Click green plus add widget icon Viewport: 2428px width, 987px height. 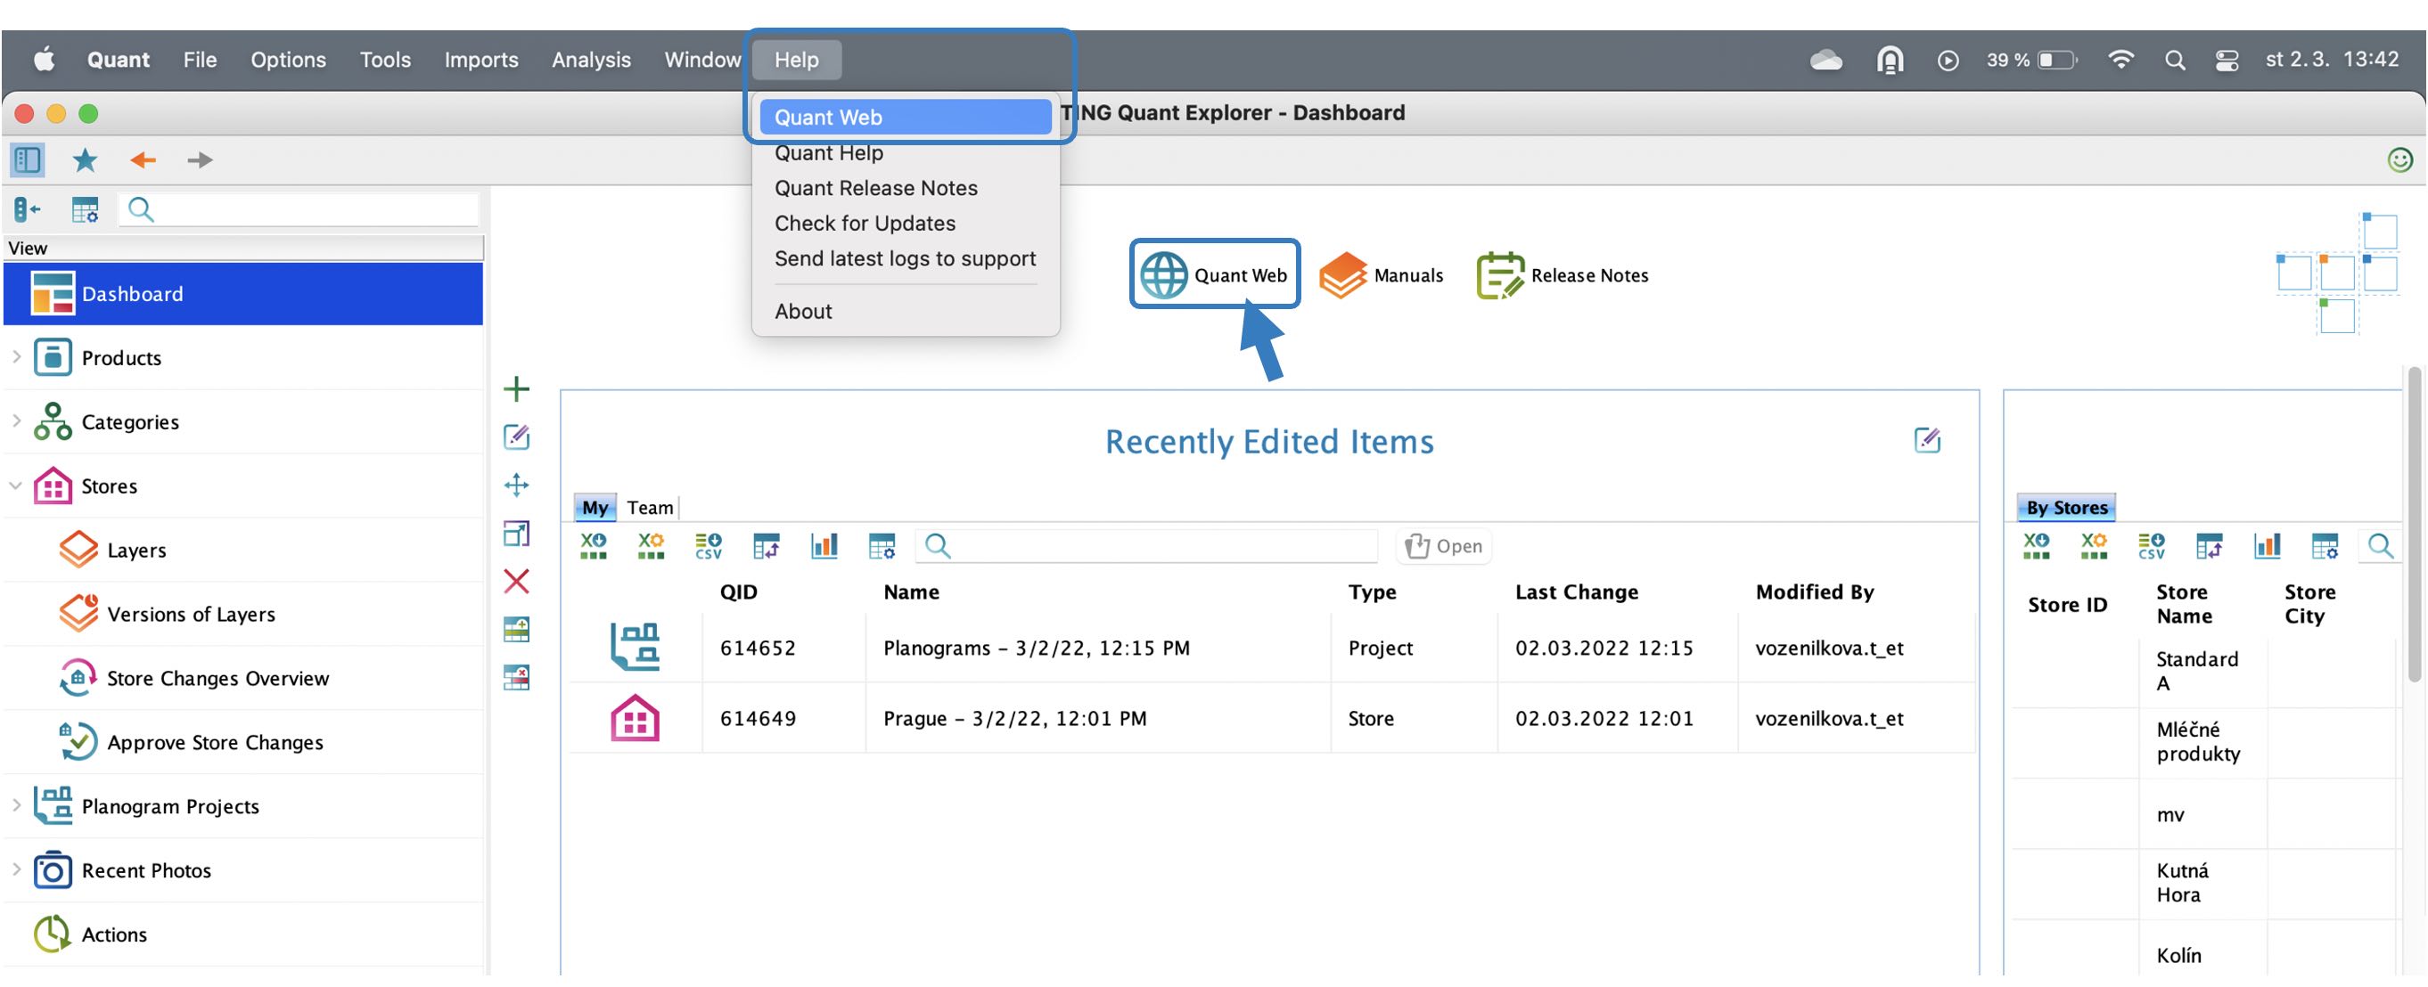[516, 389]
